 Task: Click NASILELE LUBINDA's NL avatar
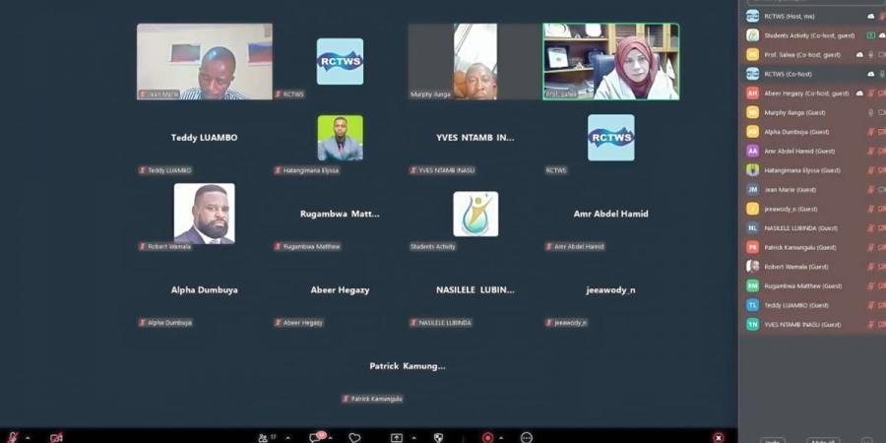tap(753, 227)
